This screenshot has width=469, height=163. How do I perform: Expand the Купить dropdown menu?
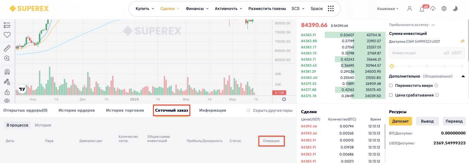tap(145, 9)
